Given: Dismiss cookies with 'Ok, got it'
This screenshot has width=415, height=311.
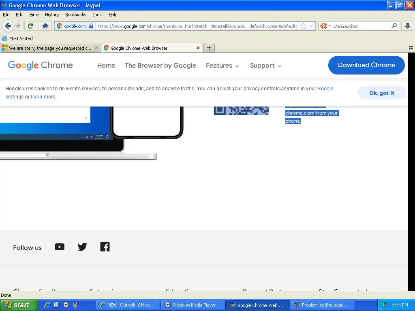Looking at the screenshot, I should tap(381, 93).
